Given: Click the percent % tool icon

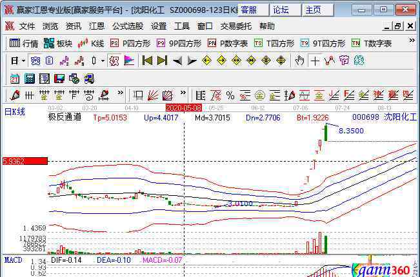Looking at the screenshot, I should [x=230, y=95].
